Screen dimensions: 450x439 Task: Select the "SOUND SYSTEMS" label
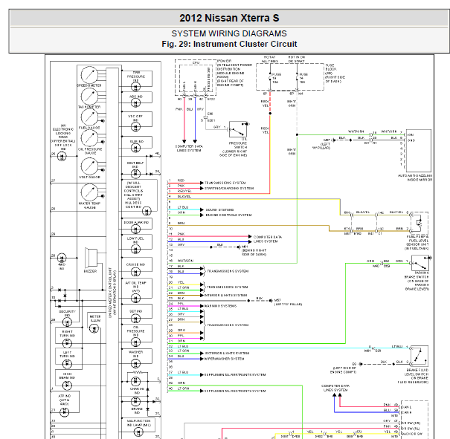coord(220,209)
